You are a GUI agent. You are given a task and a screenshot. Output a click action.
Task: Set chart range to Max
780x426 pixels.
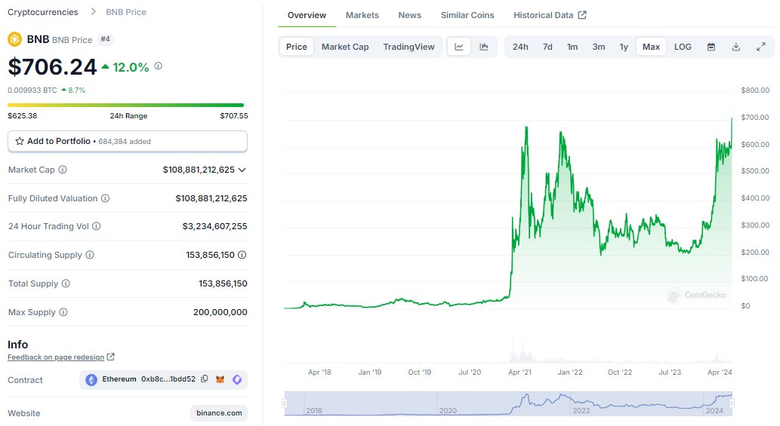point(651,47)
